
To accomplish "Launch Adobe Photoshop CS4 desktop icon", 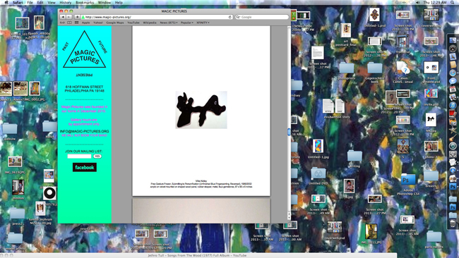I will pos(408,180).
